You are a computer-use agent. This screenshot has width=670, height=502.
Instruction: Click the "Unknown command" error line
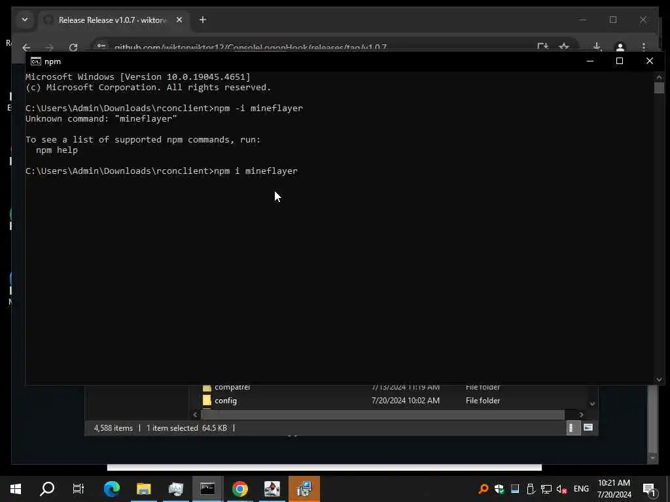(x=101, y=119)
